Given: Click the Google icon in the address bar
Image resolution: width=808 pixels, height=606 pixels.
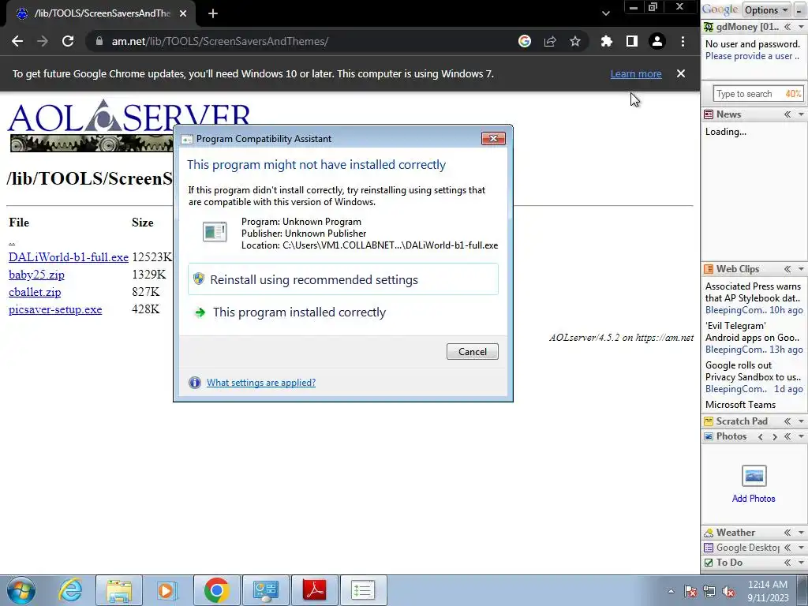Looking at the screenshot, I should (525, 41).
